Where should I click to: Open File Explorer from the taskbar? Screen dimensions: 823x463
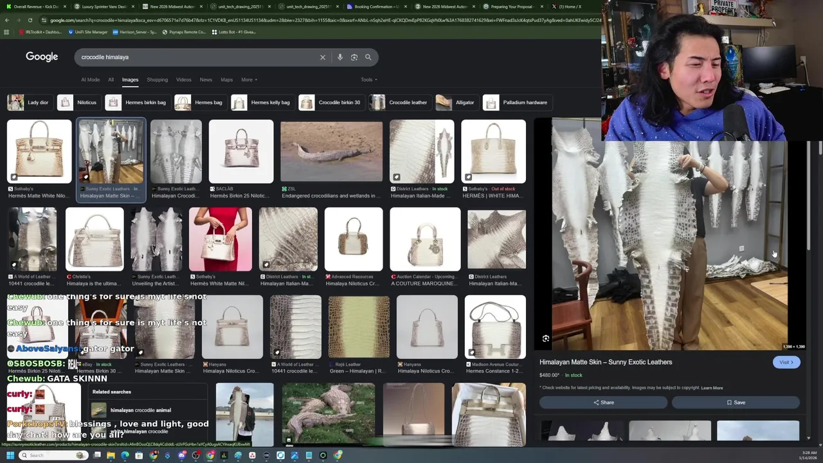(x=111, y=455)
